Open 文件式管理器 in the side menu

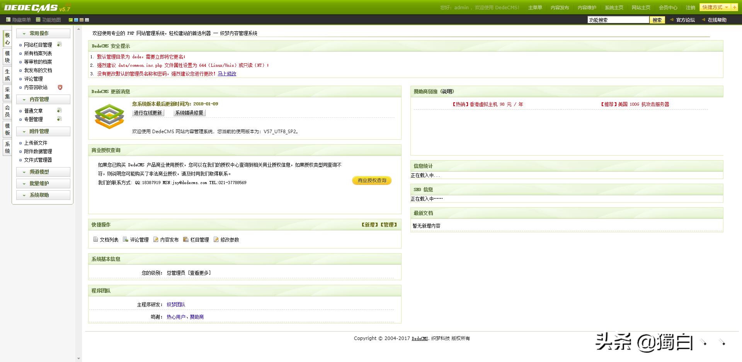coord(38,160)
